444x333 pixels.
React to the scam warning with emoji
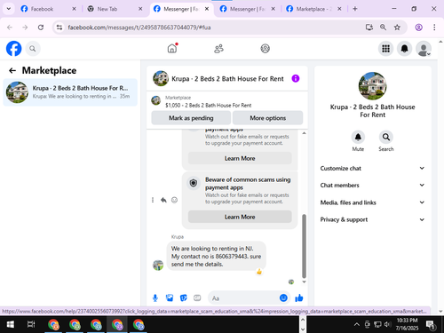click(x=175, y=200)
